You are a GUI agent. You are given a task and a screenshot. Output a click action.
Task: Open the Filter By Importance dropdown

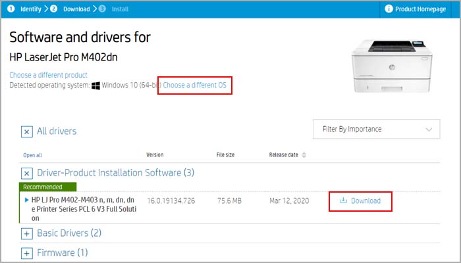click(376, 129)
